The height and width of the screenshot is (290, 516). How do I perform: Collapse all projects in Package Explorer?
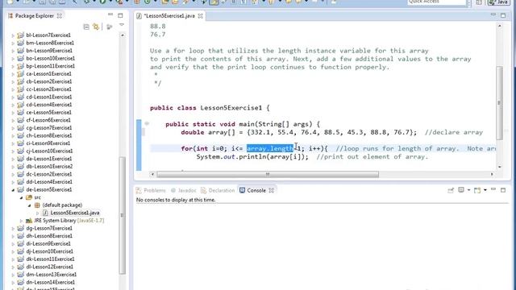click(86, 27)
